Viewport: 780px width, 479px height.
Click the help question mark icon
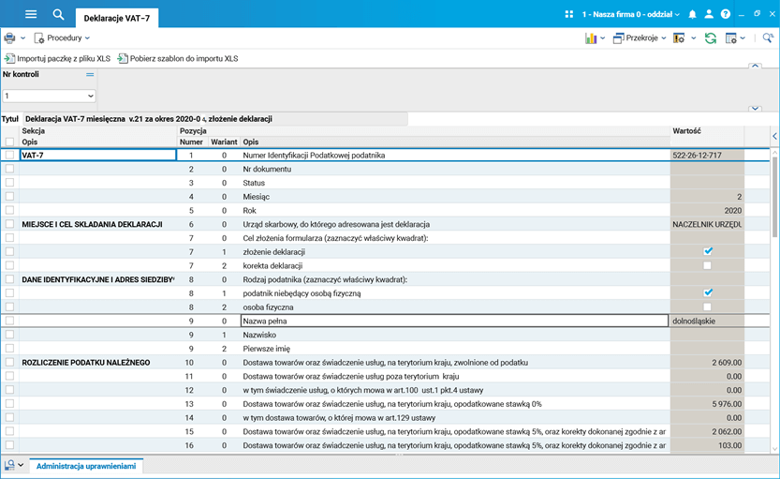[x=725, y=15]
